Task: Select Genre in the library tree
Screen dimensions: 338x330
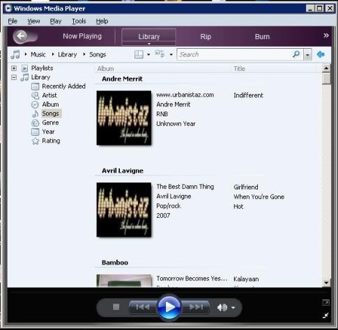Action: tap(50, 123)
